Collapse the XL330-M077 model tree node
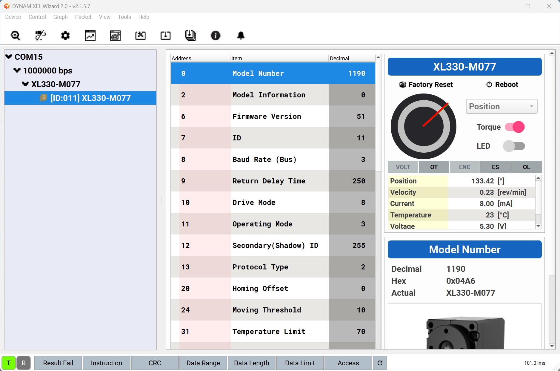This screenshot has width=560, height=371. (x=25, y=84)
